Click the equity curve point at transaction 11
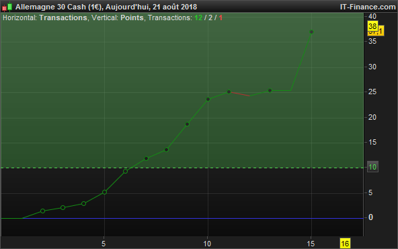Screen dimensions: 398x249 click(x=229, y=92)
